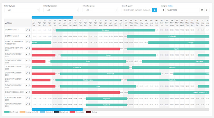This screenshot has width=214, height=118.
Task: Open options for SINGLE CAB N217128W
Action: (x=29, y=48)
